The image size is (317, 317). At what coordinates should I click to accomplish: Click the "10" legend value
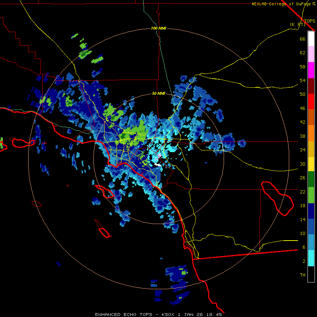(x=303, y=233)
